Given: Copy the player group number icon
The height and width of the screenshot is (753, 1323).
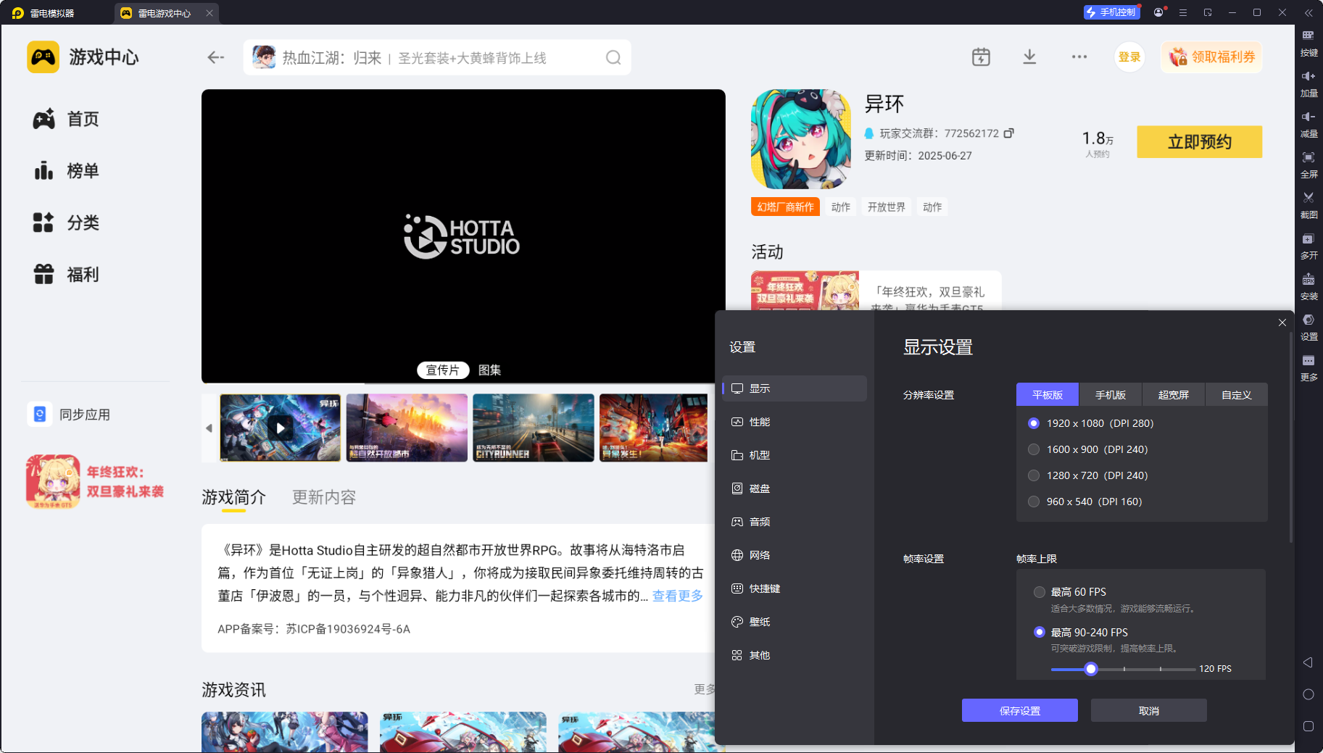Looking at the screenshot, I should pyautogui.click(x=1008, y=133).
